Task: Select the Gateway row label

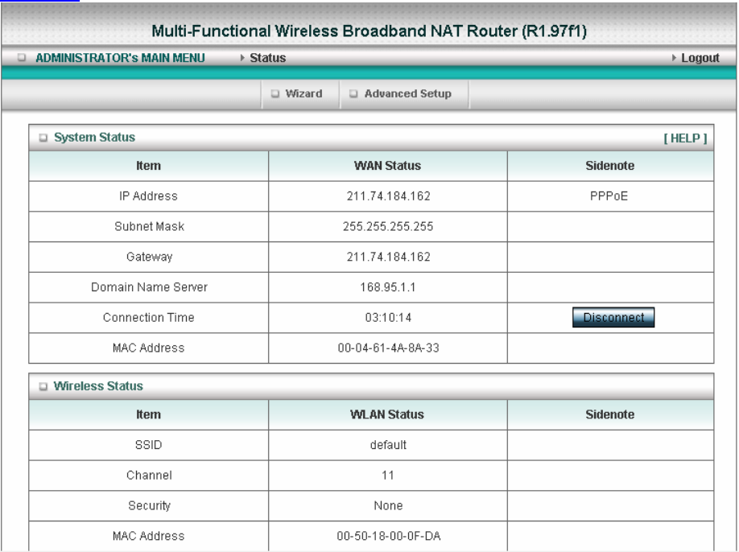Action: pos(149,257)
